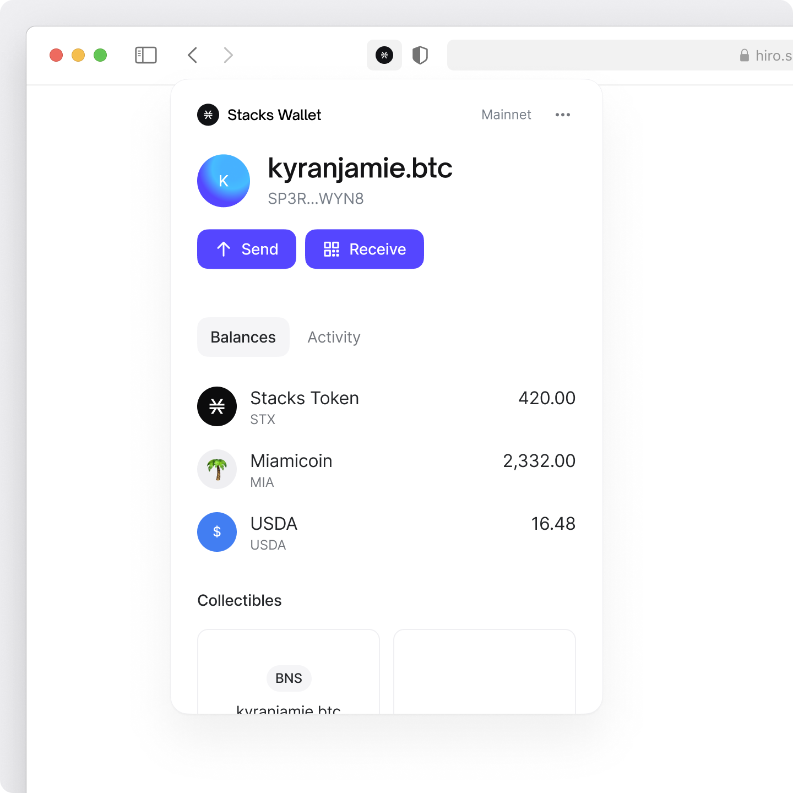This screenshot has width=793, height=793.
Task: Click the Miamicoin palm tree icon
Action: [217, 469]
